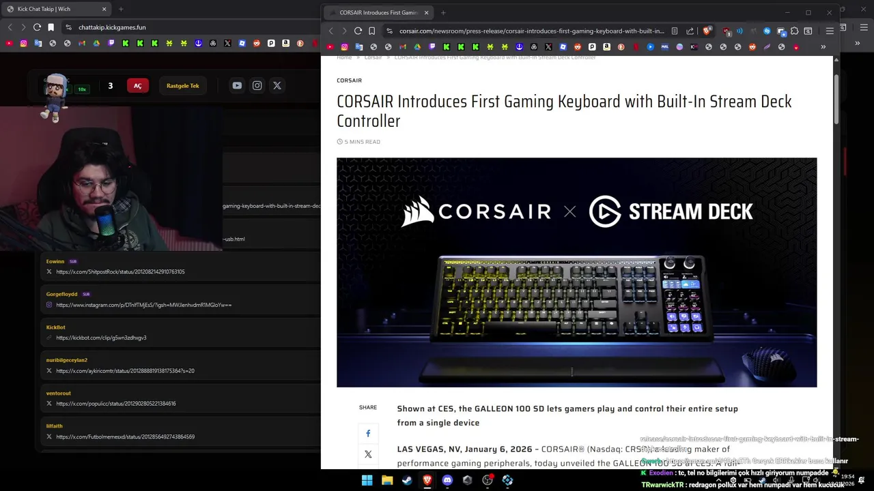Screen dimensions: 874x491
Task: Open Google Drive bookmark in Corsair window
Action: point(417,47)
